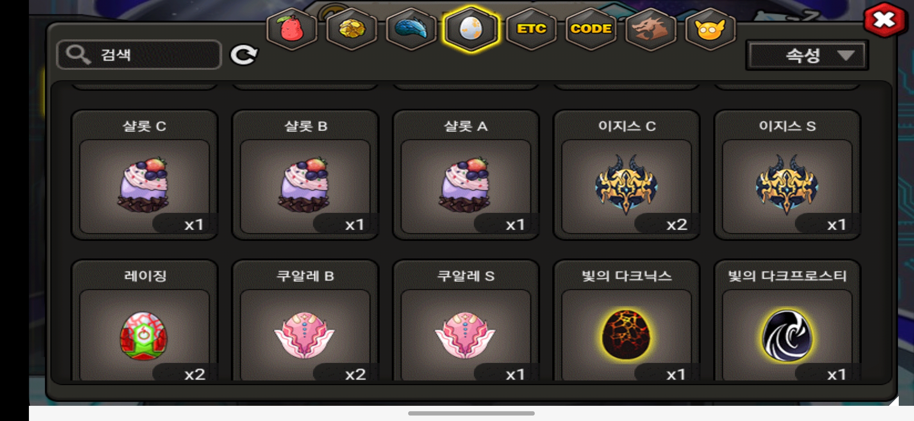Screen dimensions: 914x421
Task: Select the 이지스 C item with x2
Action: (x=627, y=175)
